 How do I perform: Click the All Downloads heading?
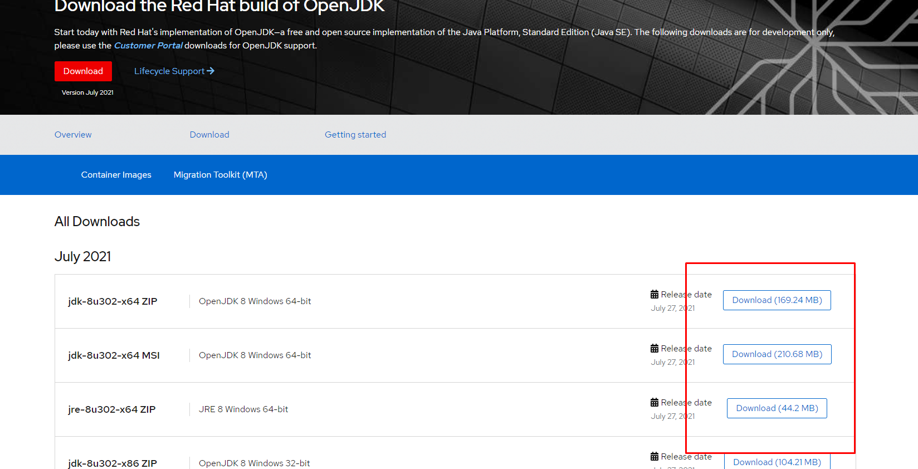pyautogui.click(x=97, y=222)
